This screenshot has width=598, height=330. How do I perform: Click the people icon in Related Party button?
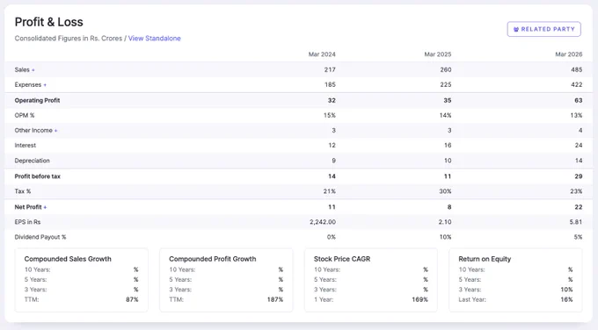tap(516, 29)
